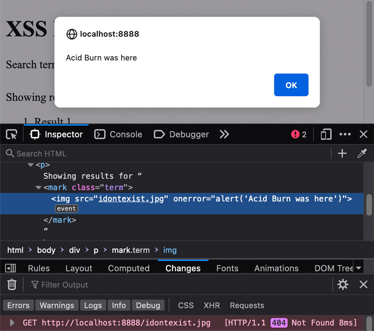The height and width of the screenshot is (331, 374).
Task: Close the developer tools panel
Action: point(363,134)
